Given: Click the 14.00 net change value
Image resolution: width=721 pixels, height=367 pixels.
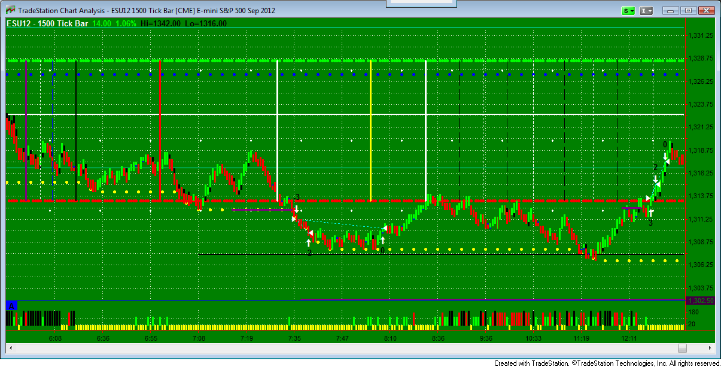Looking at the screenshot, I should [101, 23].
